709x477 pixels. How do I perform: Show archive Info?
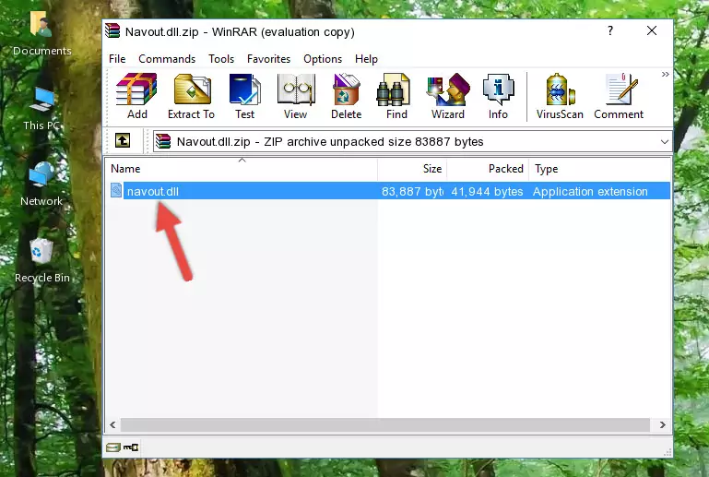(498, 96)
